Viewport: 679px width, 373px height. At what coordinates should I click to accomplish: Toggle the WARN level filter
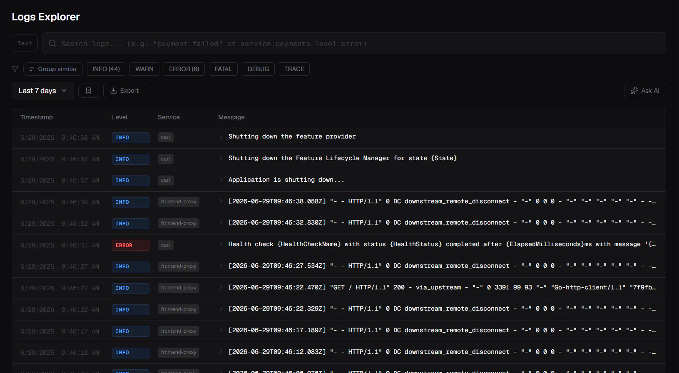click(x=144, y=69)
